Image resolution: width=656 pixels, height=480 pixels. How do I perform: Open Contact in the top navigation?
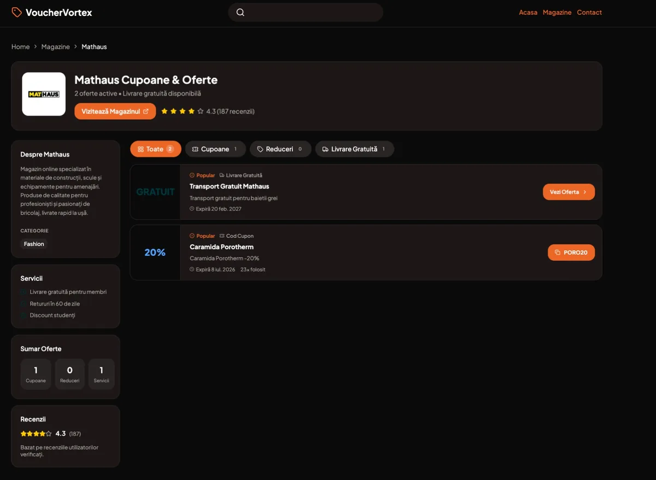(x=589, y=13)
